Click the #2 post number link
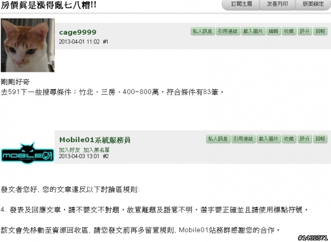Image resolution: width=331 pixels, height=242 pixels. pos(106,156)
